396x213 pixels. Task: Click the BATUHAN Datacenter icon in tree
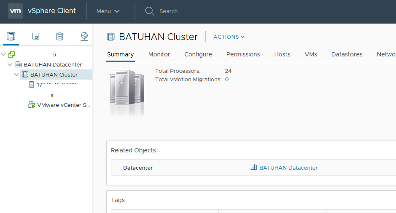click(18, 64)
